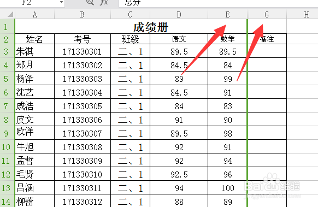Click the 语文 score 94

(x=179, y=188)
